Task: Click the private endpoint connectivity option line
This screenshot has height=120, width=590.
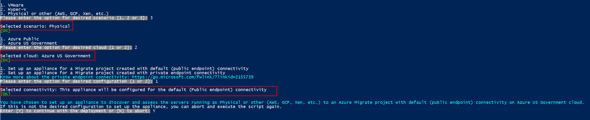Action: tap(113, 73)
